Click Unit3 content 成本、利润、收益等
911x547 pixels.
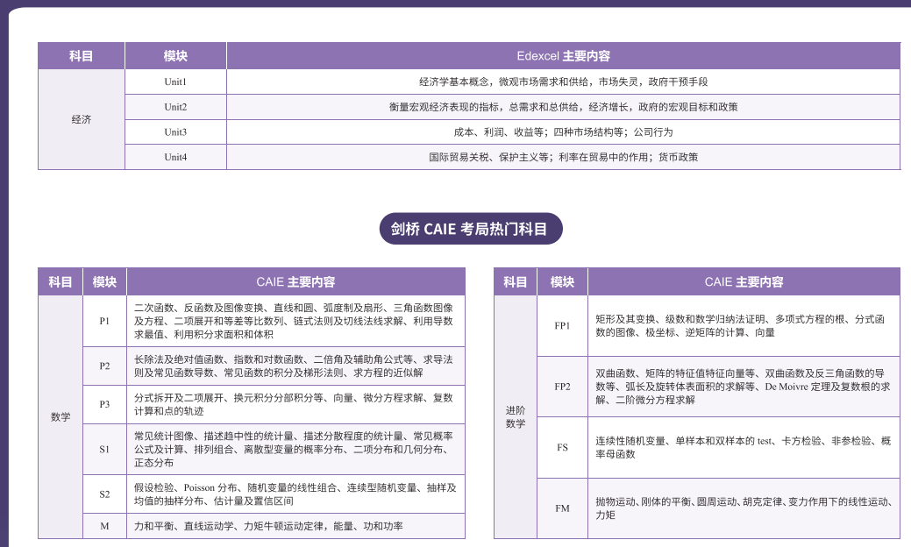pos(563,131)
